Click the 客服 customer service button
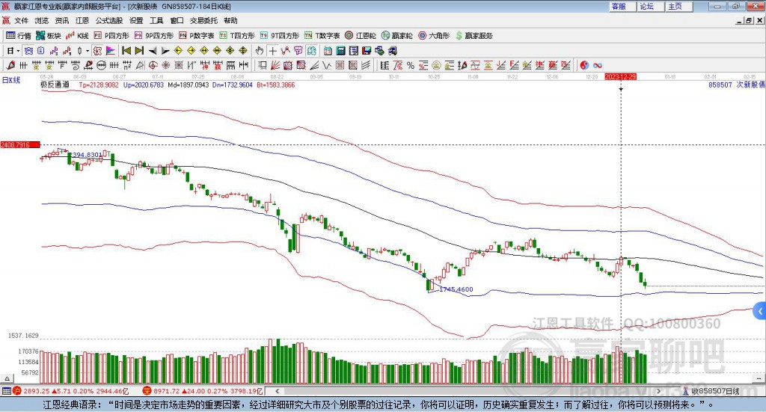The image size is (766, 412). 619,7
